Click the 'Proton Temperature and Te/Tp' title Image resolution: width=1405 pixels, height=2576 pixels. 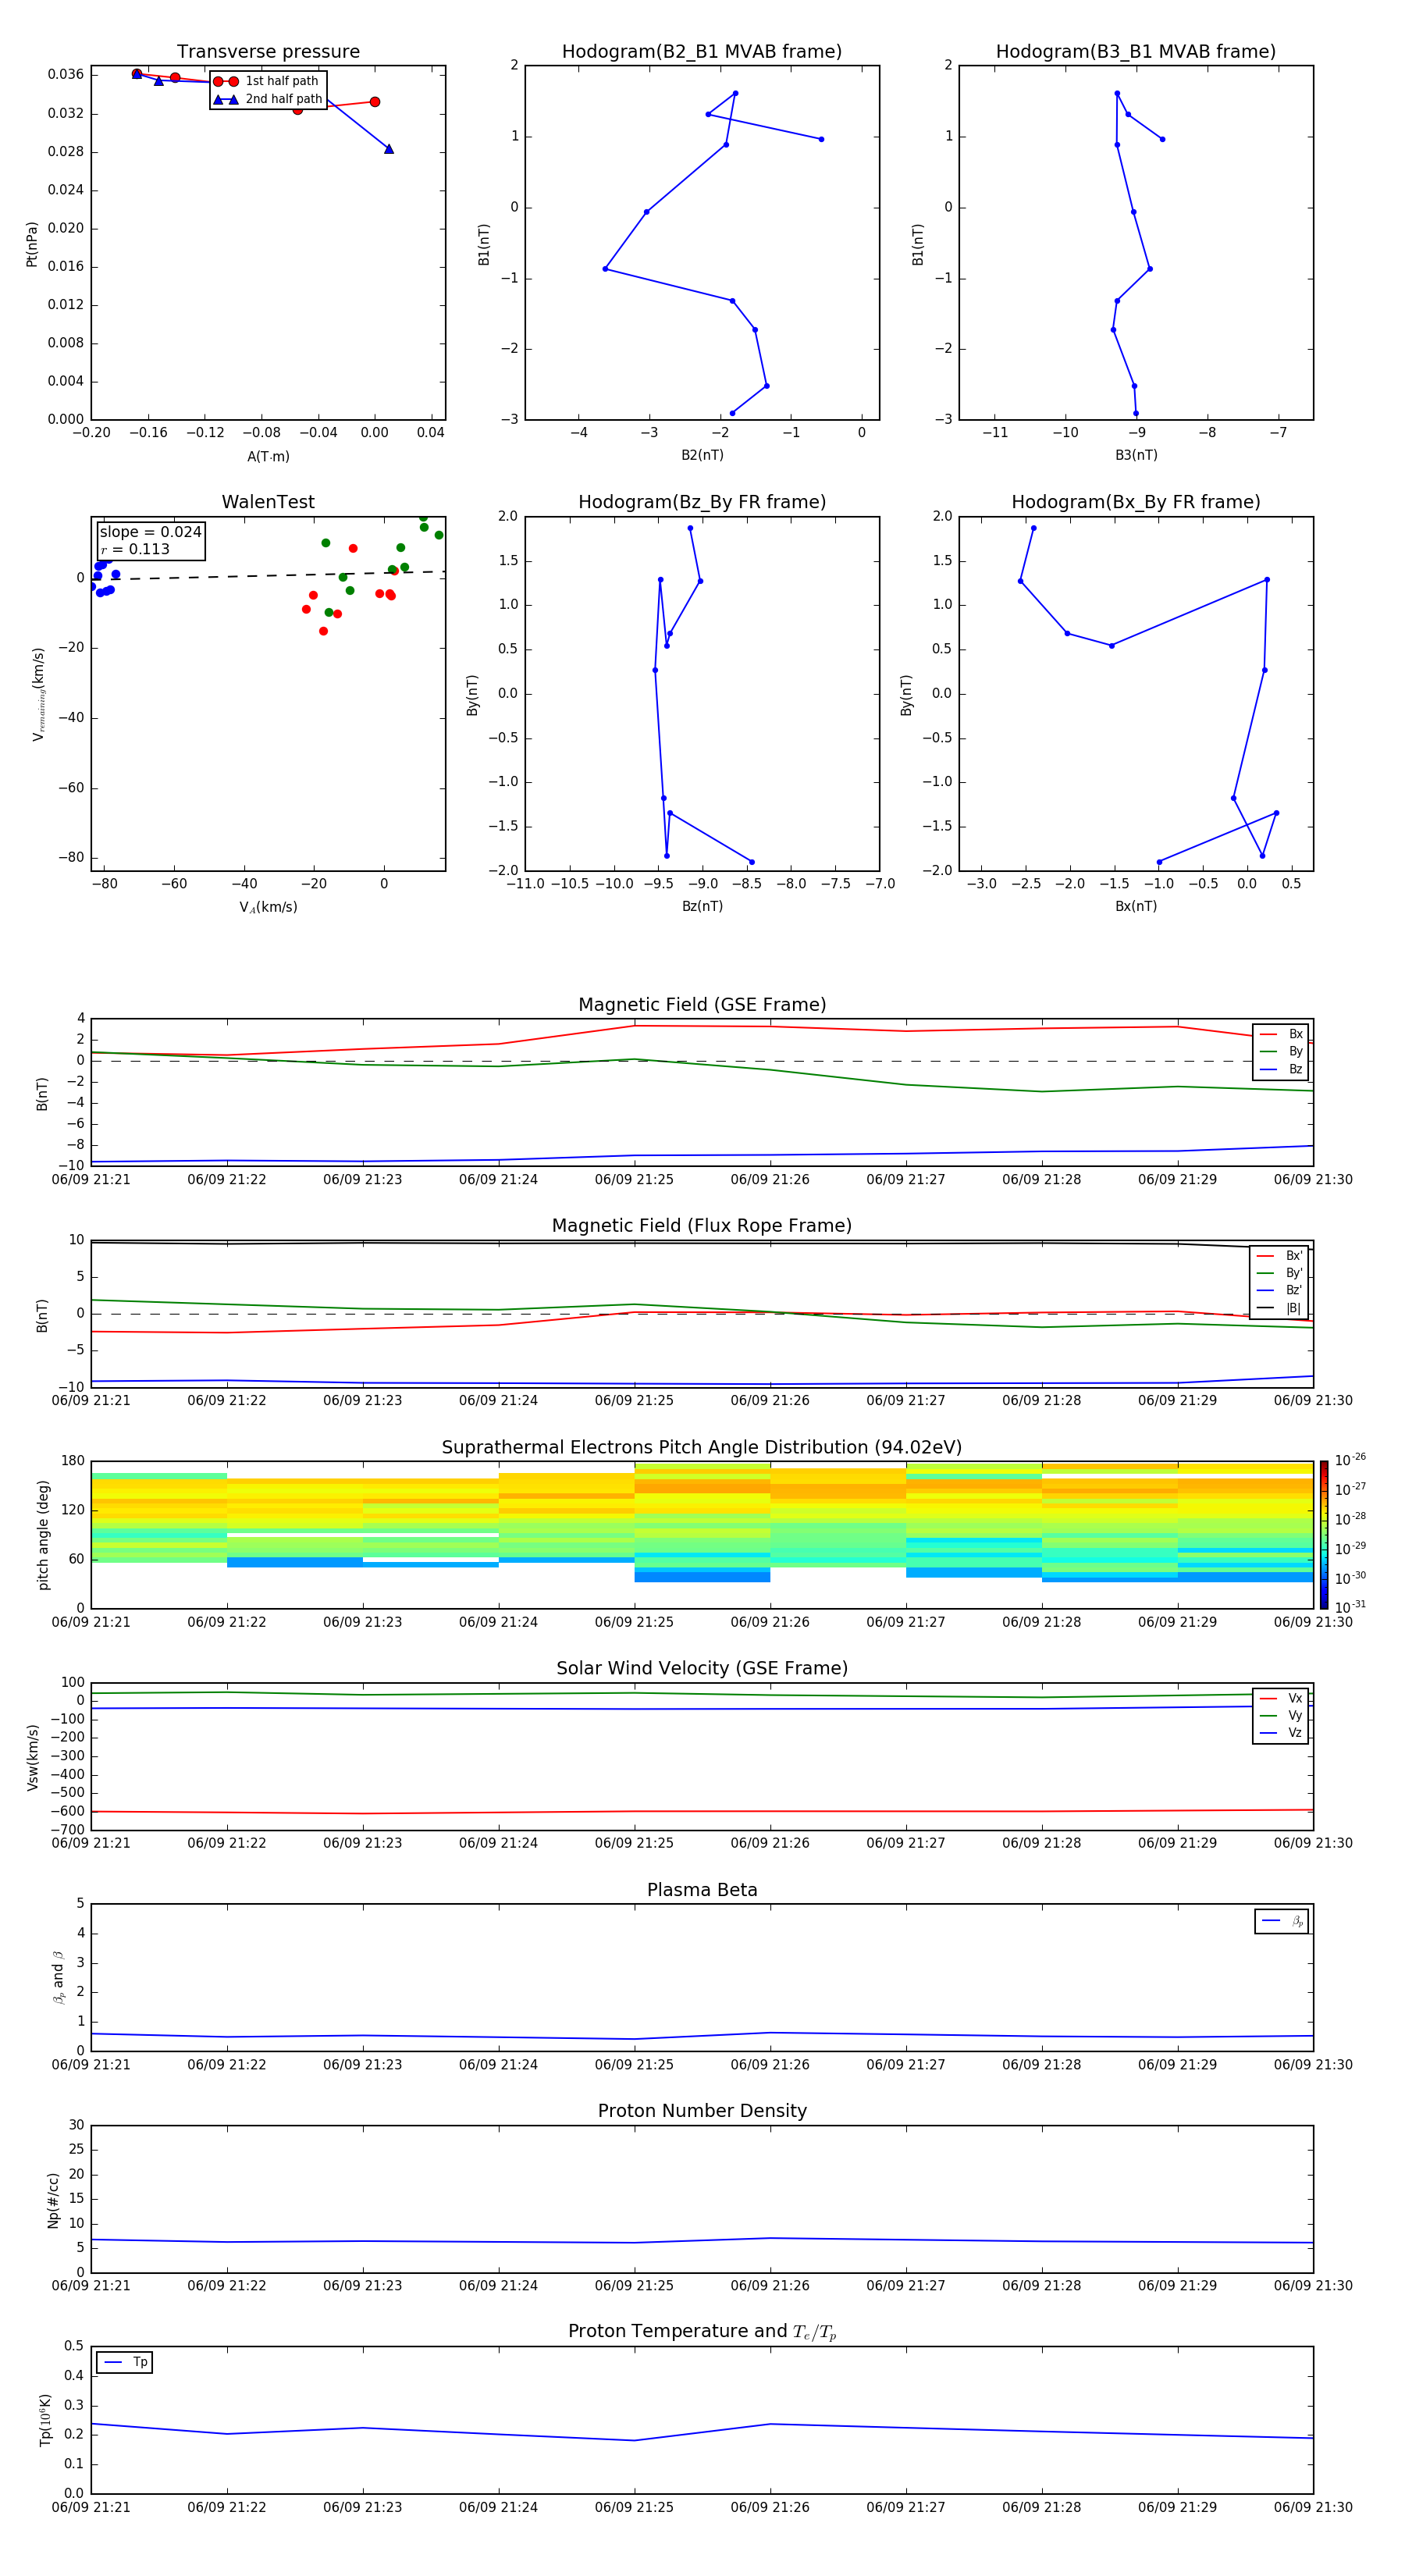click(x=702, y=2332)
